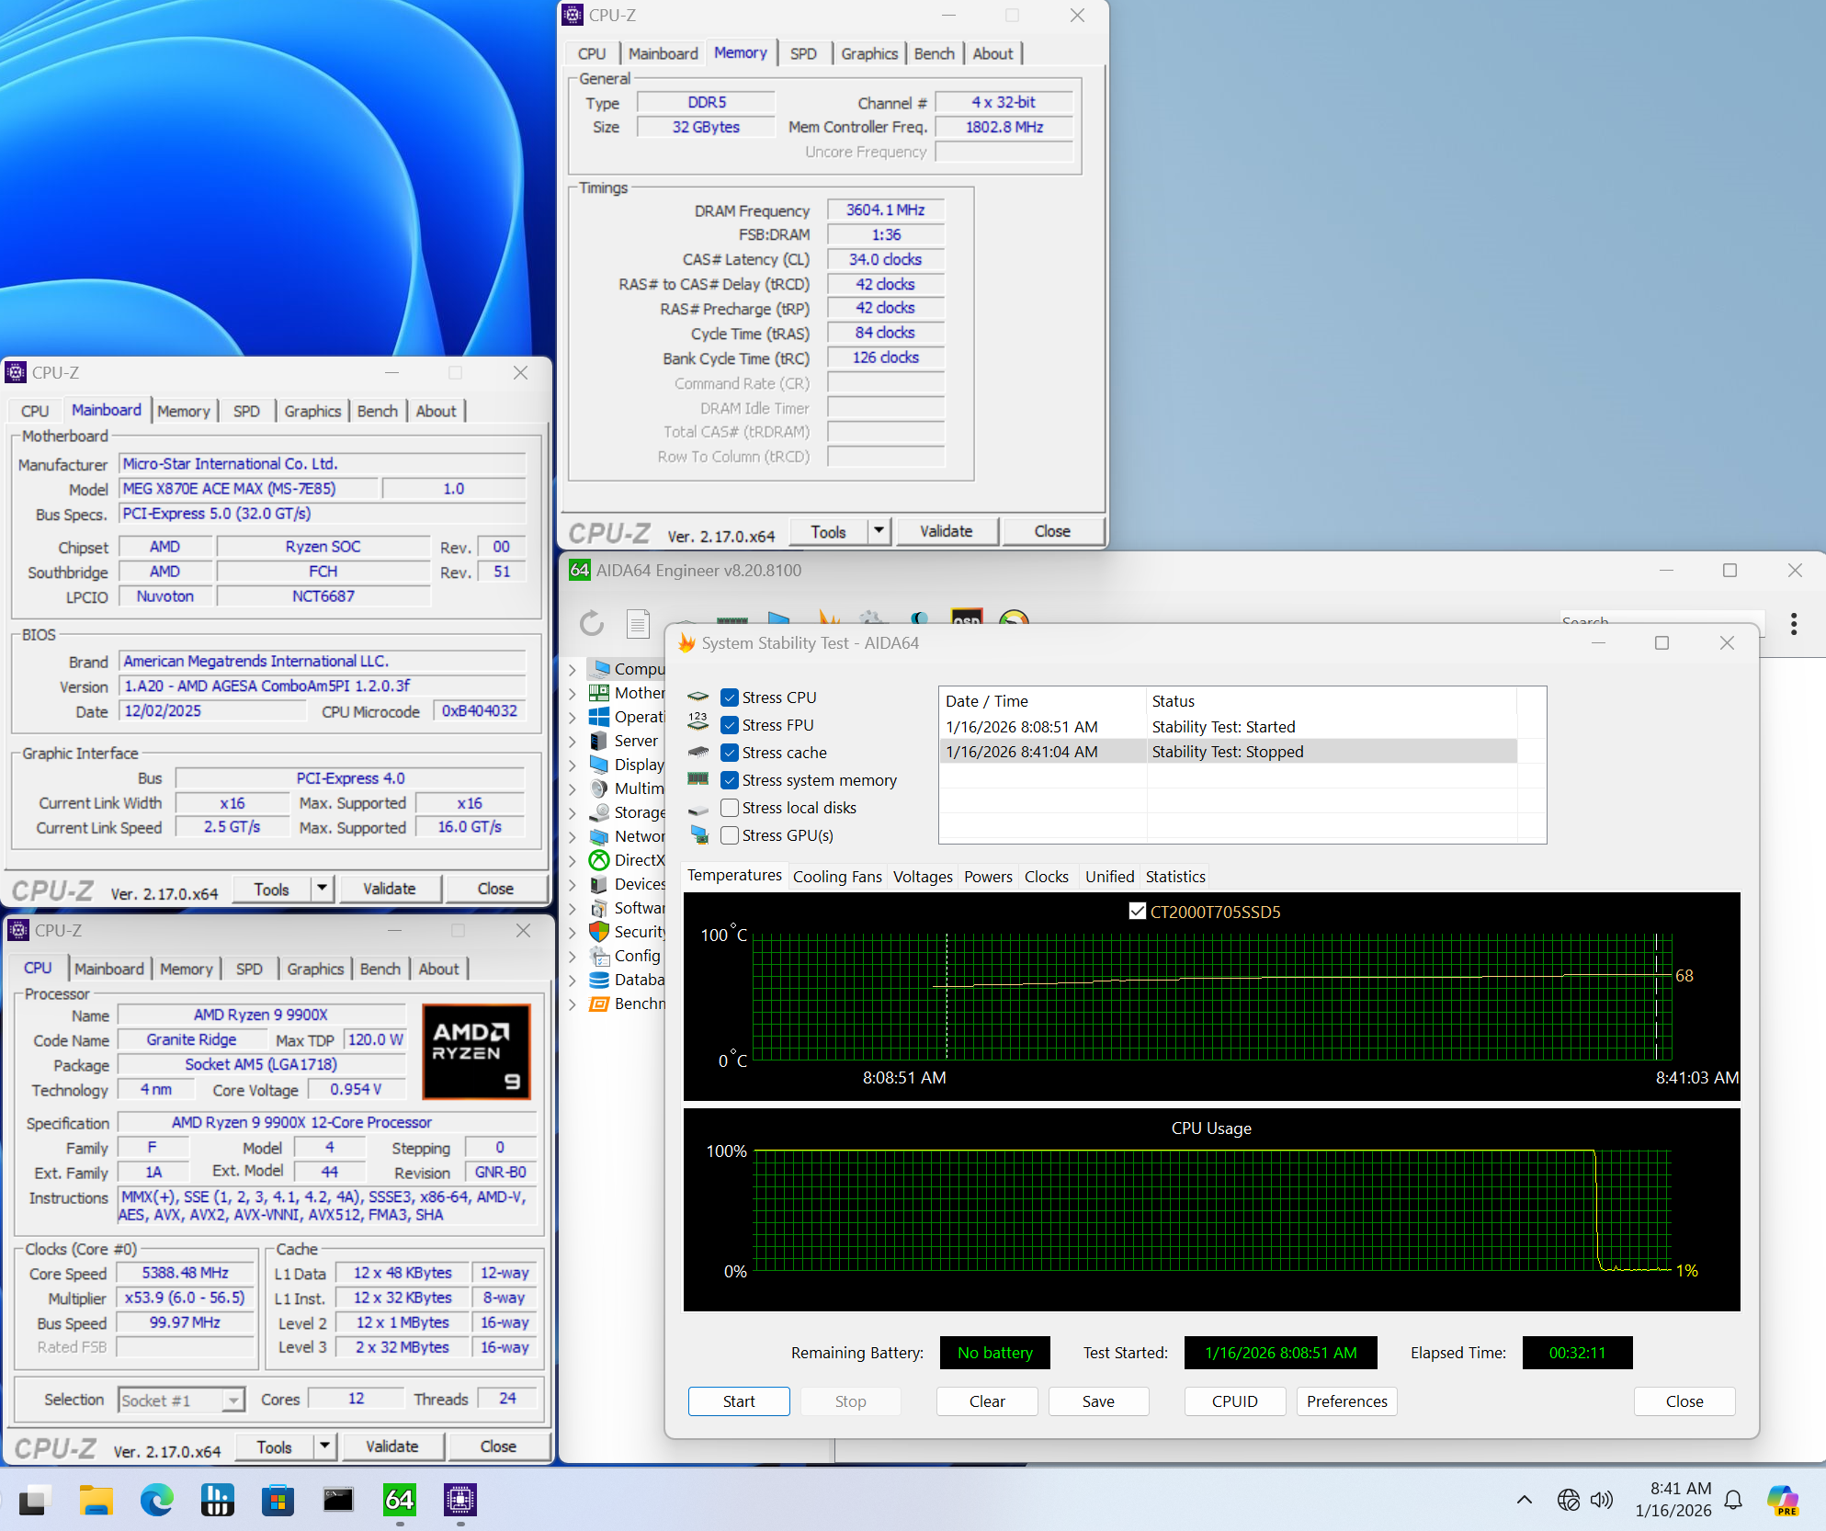Expand the Storage tree node in AIDA64
The width and height of the screenshot is (1826, 1531).
573,812
